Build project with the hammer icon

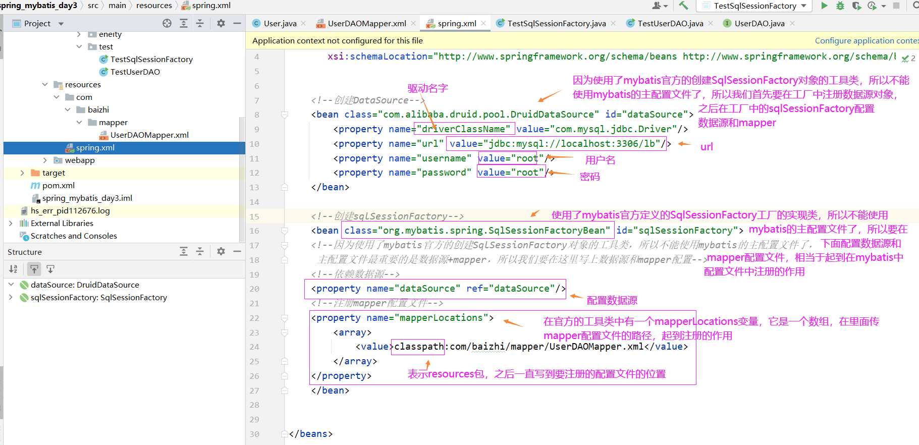coord(683,6)
